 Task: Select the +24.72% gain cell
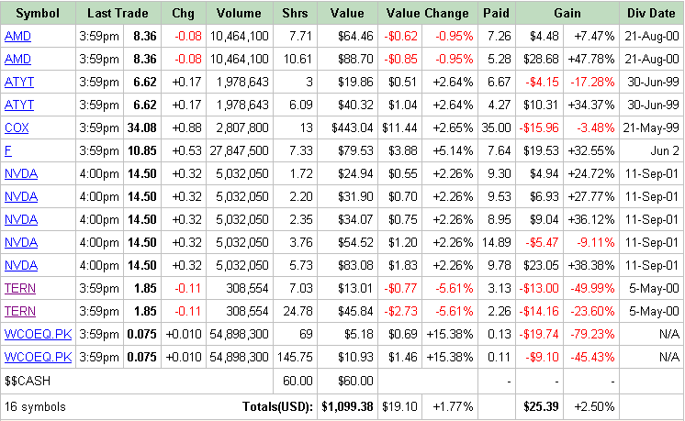click(591, 173)
